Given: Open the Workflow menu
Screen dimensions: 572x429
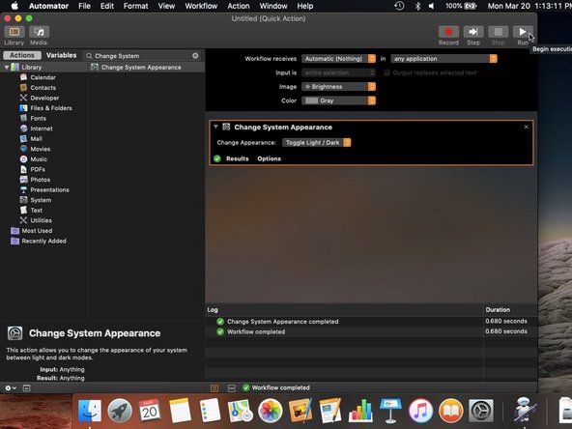Looking at the screenshot, I should click(201, 6).
